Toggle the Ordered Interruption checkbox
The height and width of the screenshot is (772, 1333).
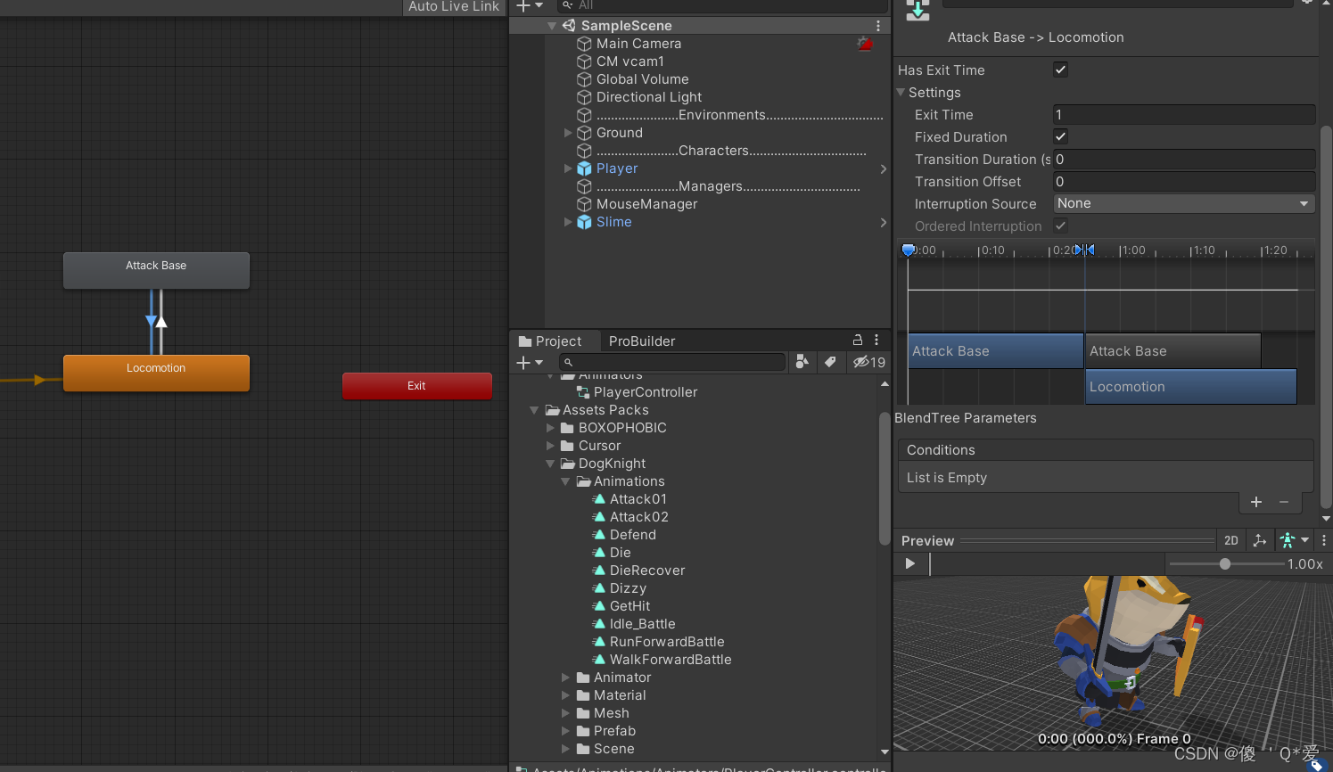(x=1059, y=226)
